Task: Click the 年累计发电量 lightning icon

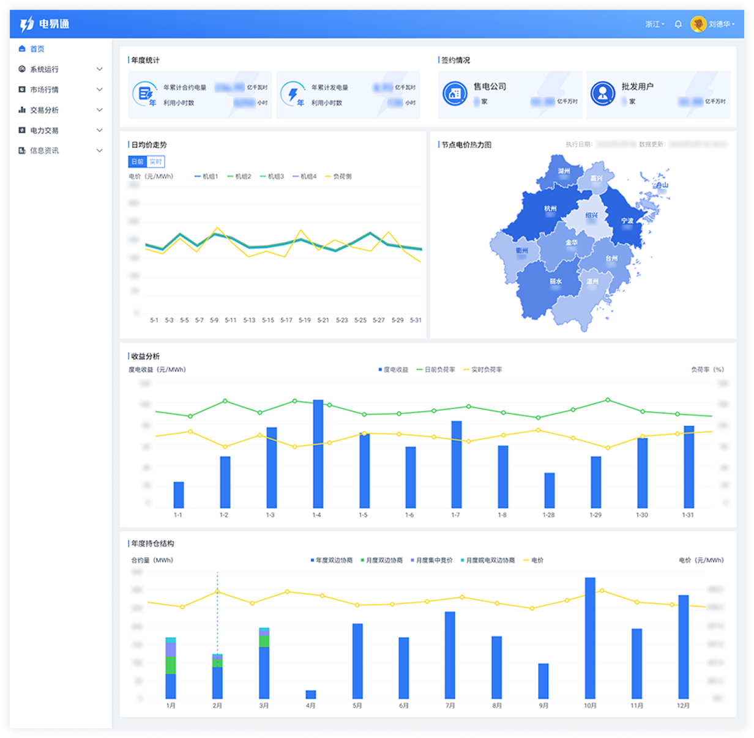Action: [293, 94]
